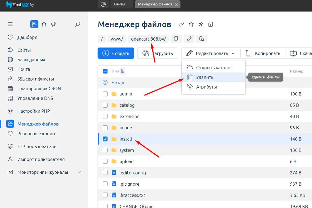Copy path using icon next to breadcrumb

[x=176, y=39]
